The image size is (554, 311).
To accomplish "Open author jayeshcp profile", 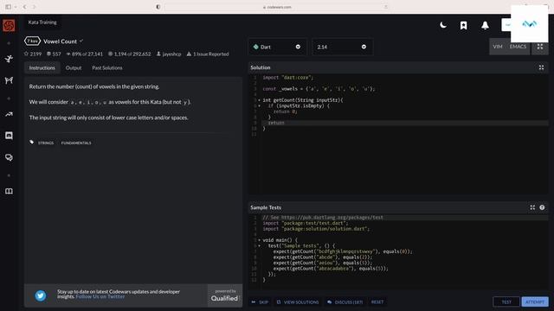I will (169, 54).
